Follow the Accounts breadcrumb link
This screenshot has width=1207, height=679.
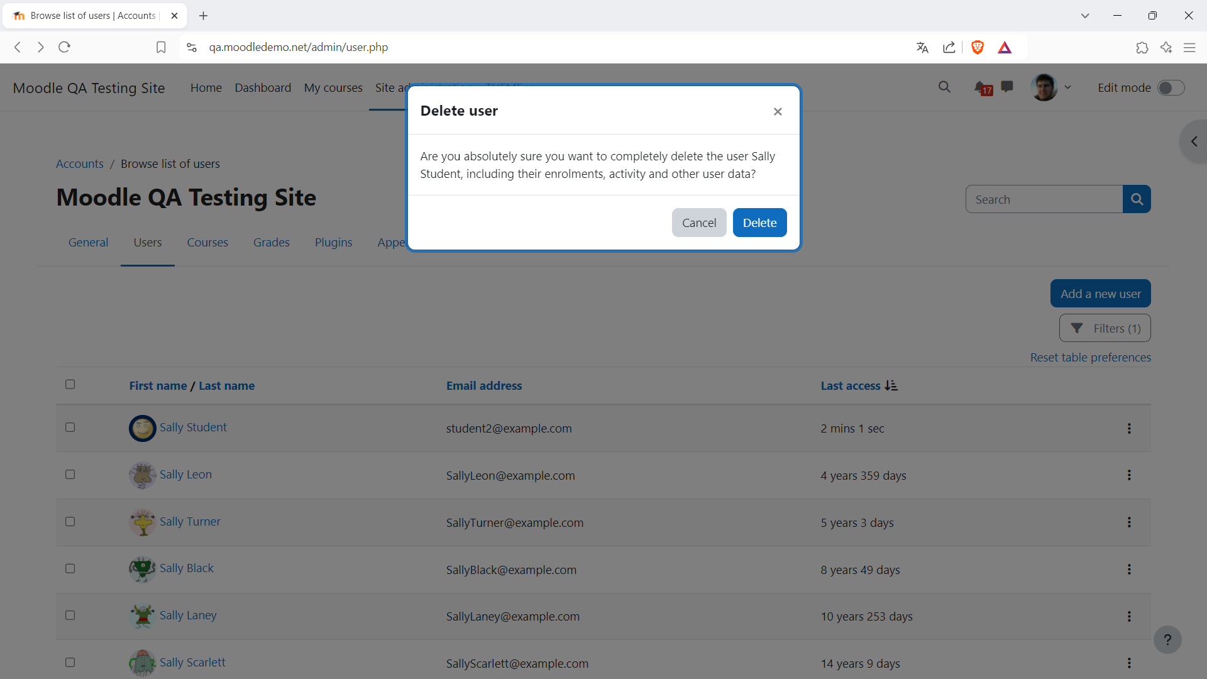coord(80,164)
